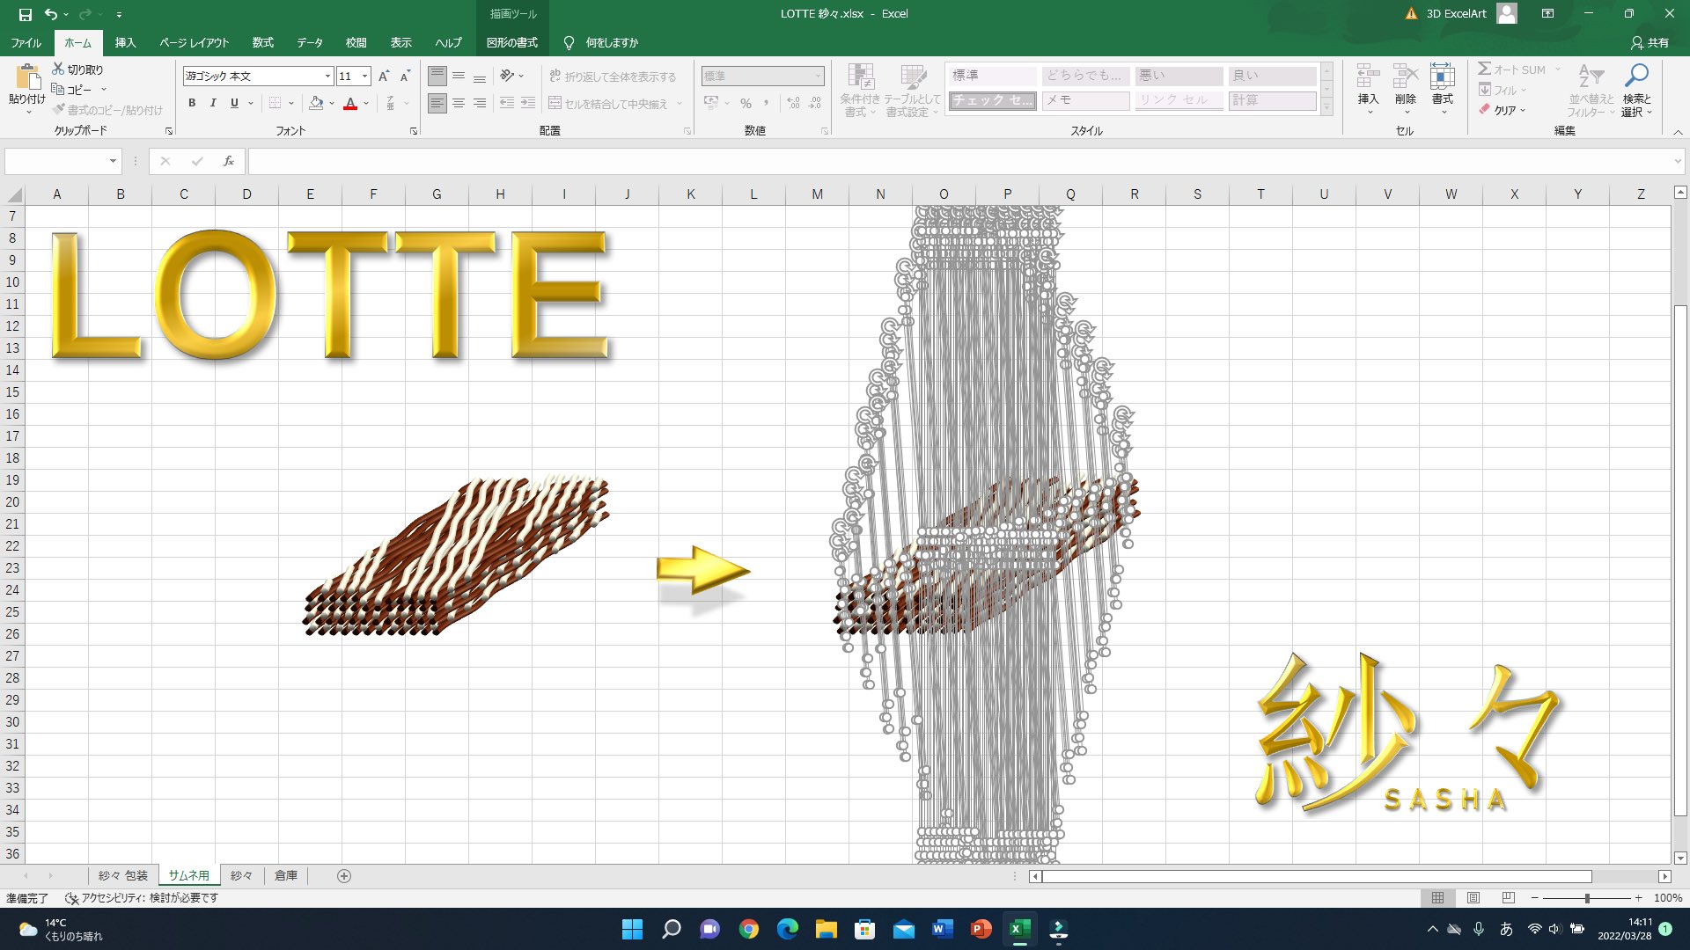Click the Format as Table icon
1690x950 pixels.
click(913, 77)
